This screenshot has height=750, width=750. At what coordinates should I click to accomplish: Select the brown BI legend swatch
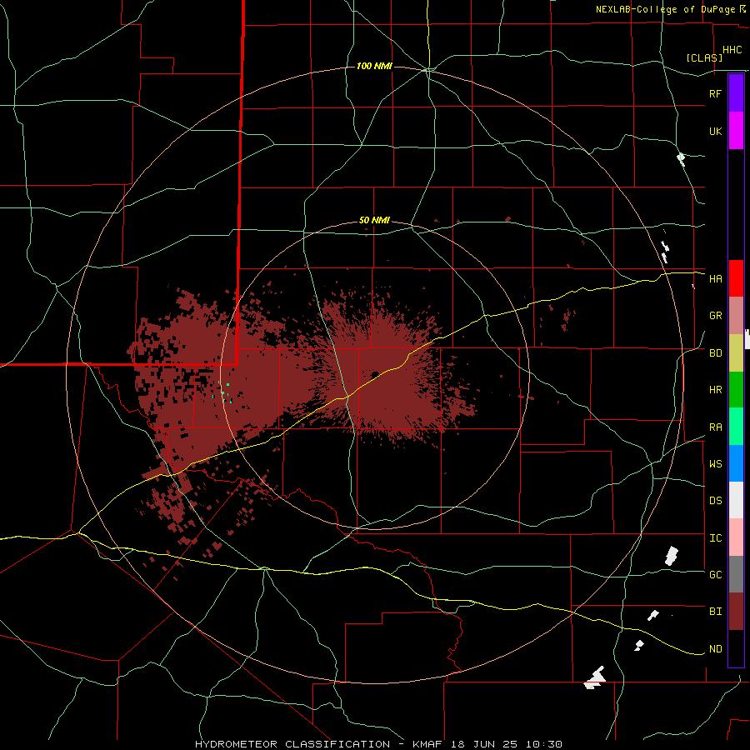click(736, 612)
